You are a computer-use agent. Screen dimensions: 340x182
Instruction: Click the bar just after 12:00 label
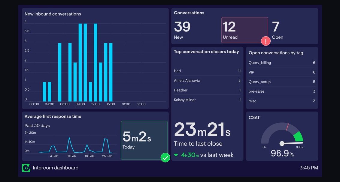point(101,82)
